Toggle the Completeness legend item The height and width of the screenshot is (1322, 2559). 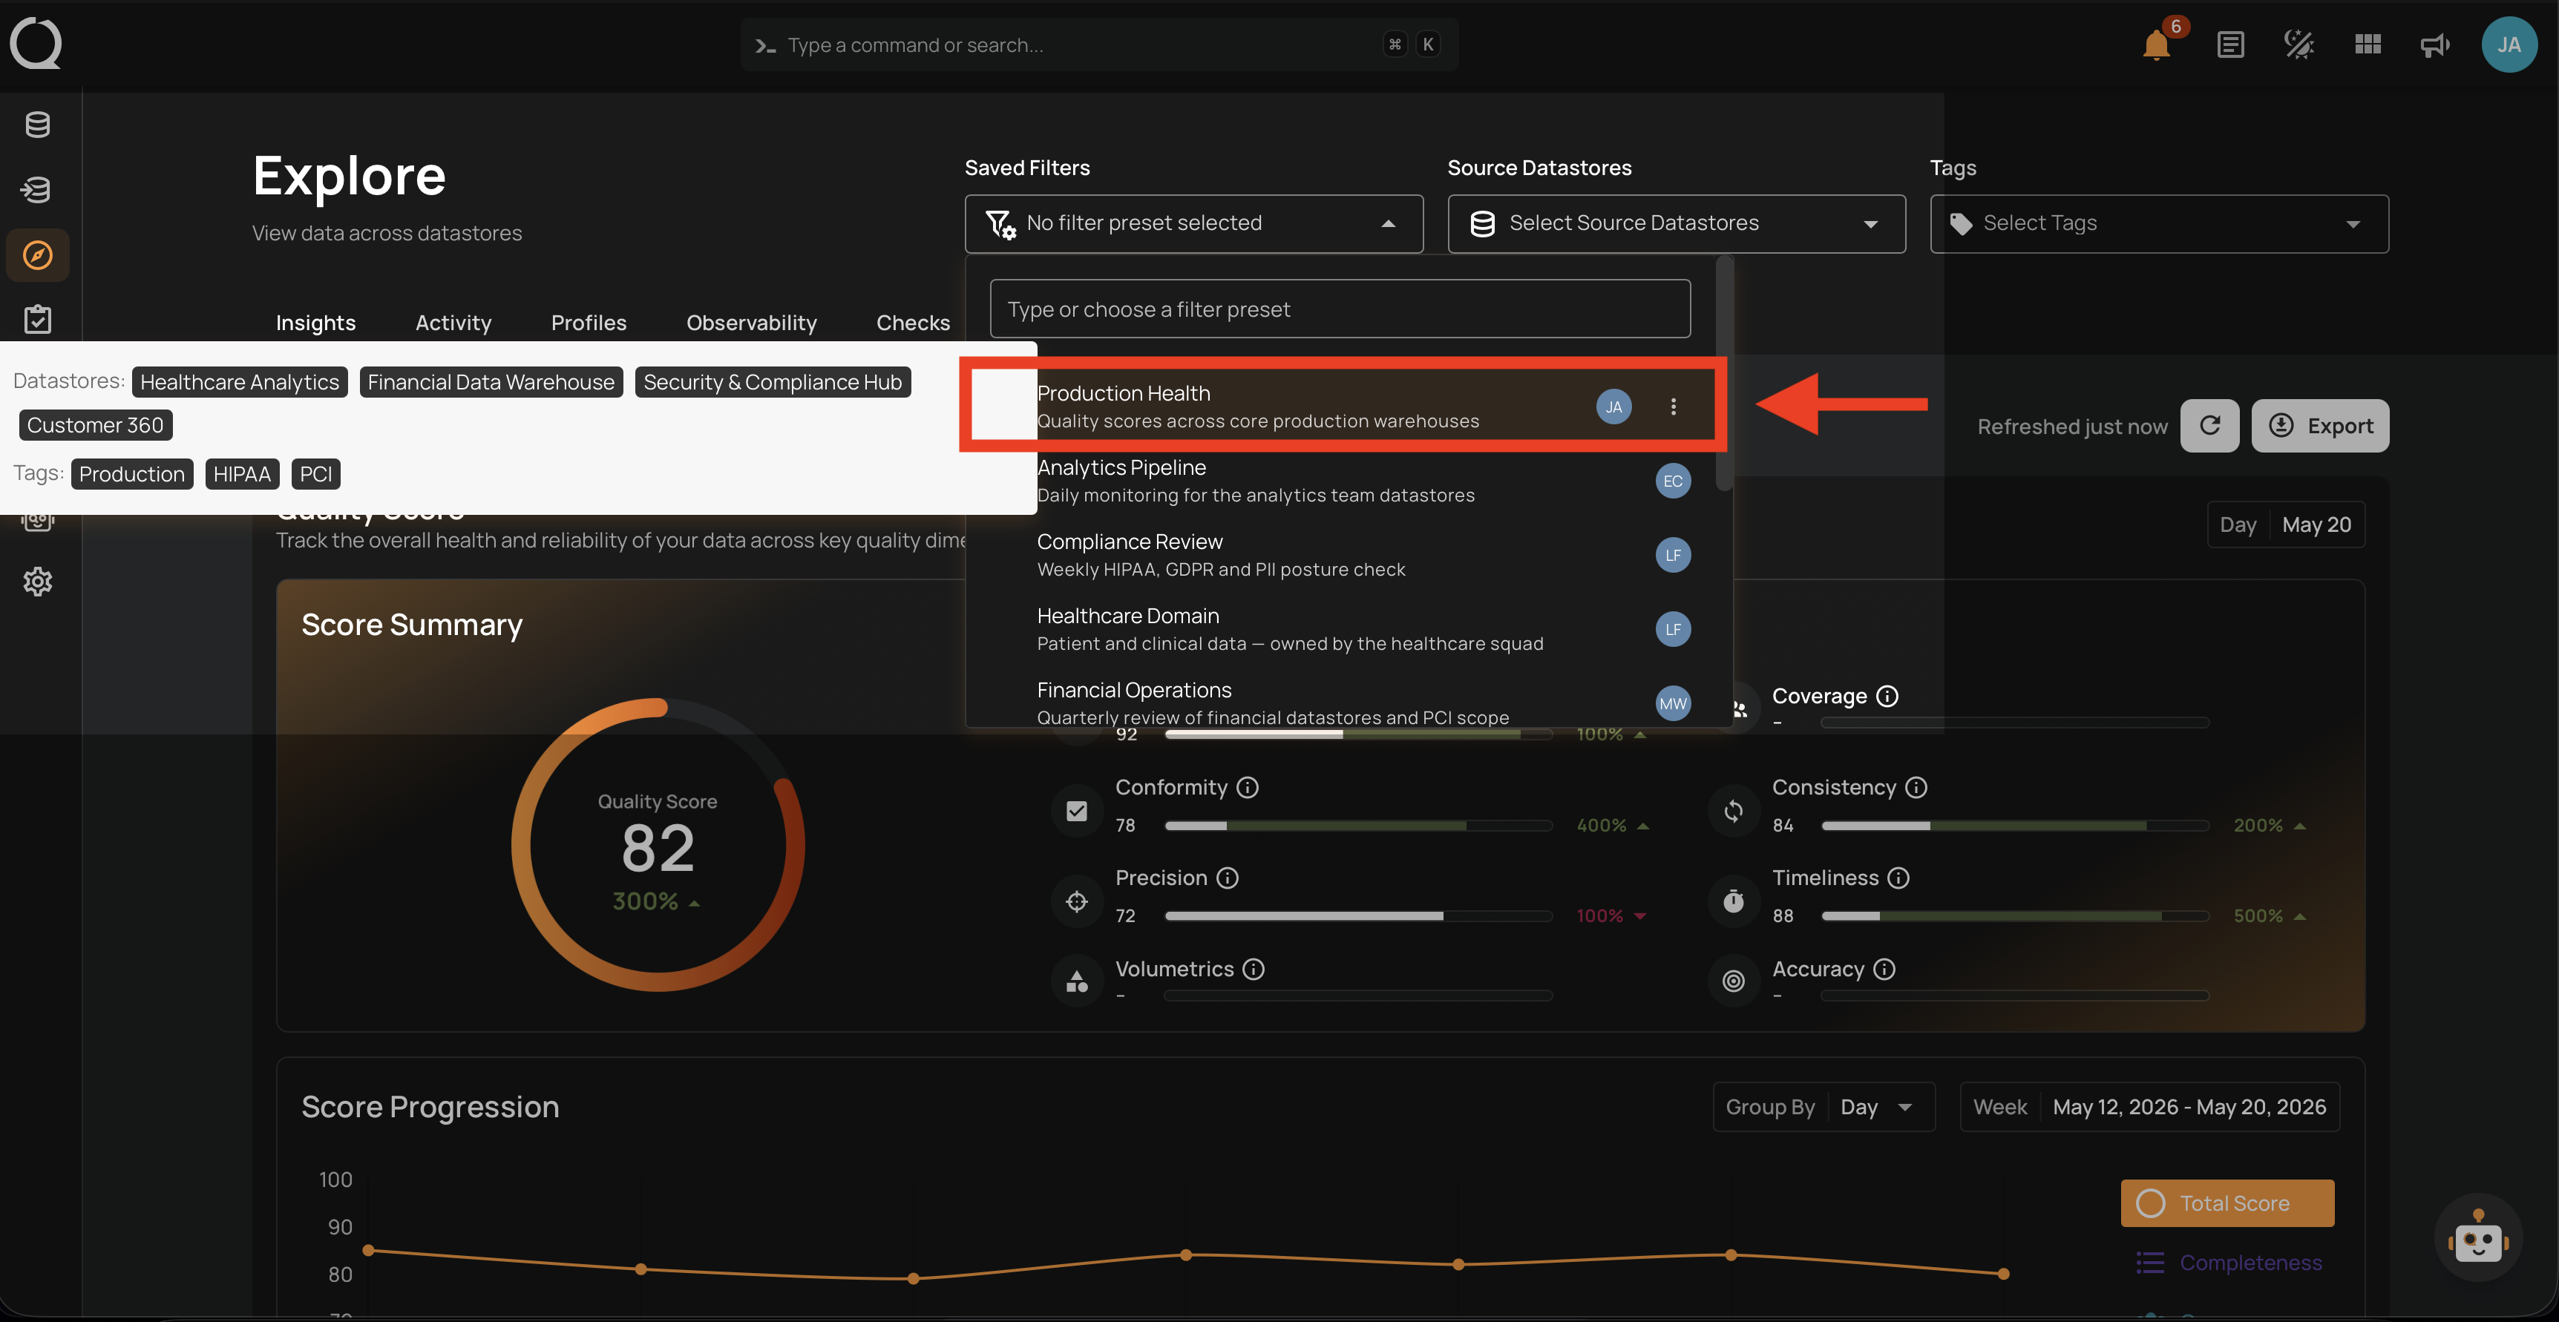click(2227, 1263)
